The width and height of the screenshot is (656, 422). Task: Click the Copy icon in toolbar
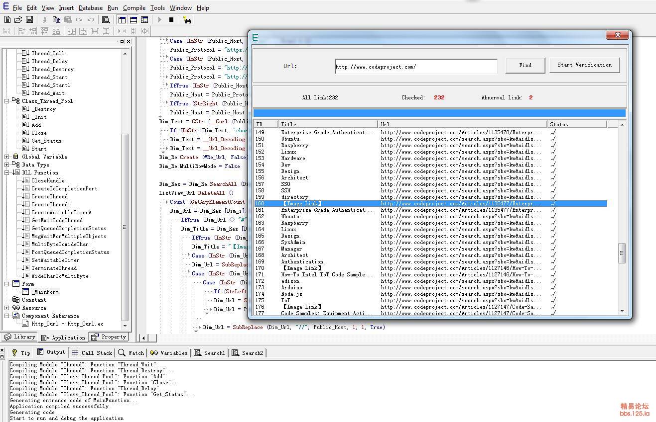(56, 20)
